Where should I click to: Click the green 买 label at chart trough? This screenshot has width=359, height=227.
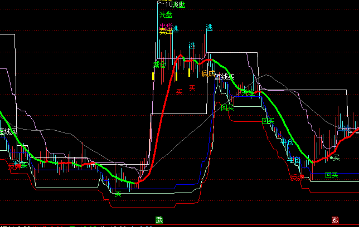[x=118, y=194]
